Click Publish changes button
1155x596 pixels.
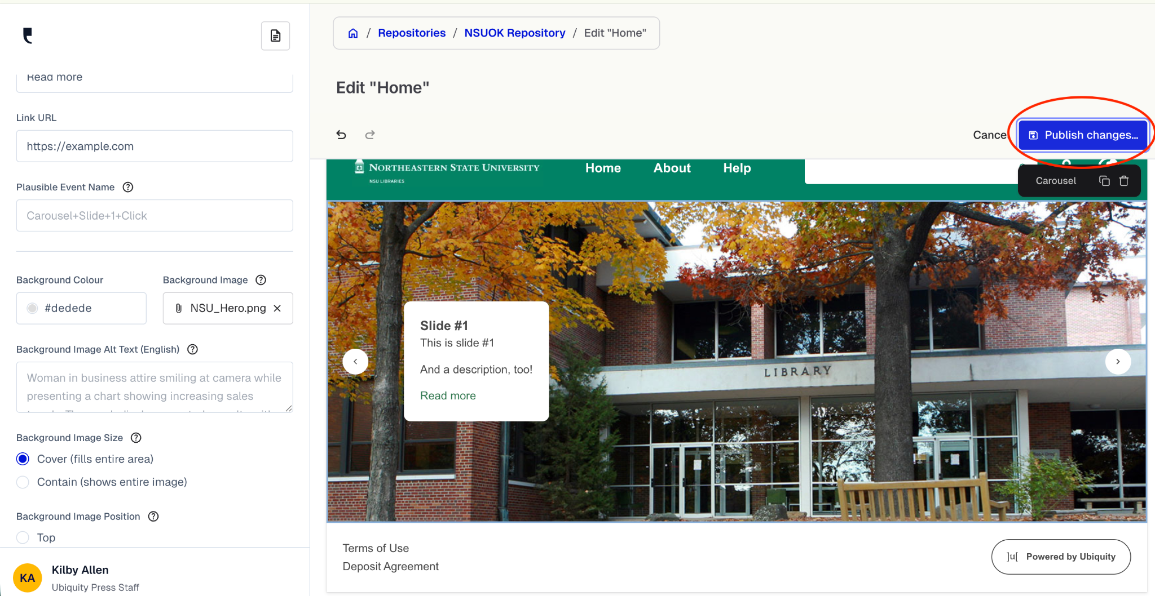coord(1083,135)
